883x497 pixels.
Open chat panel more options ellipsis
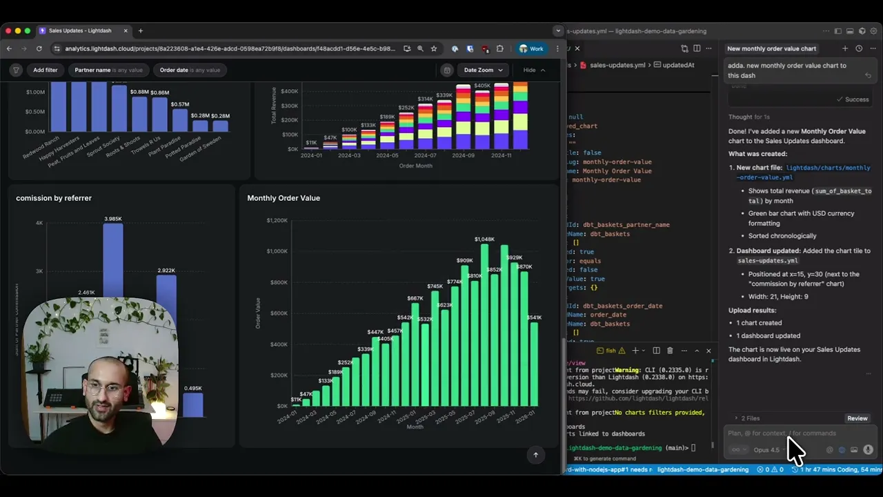[873, 48]
